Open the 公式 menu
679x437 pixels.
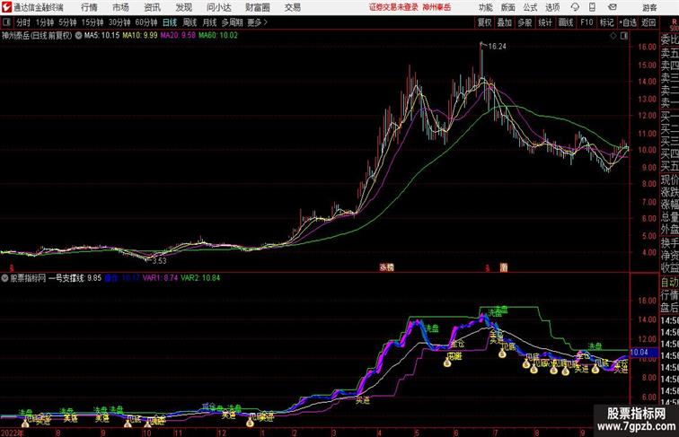[530, 7]
